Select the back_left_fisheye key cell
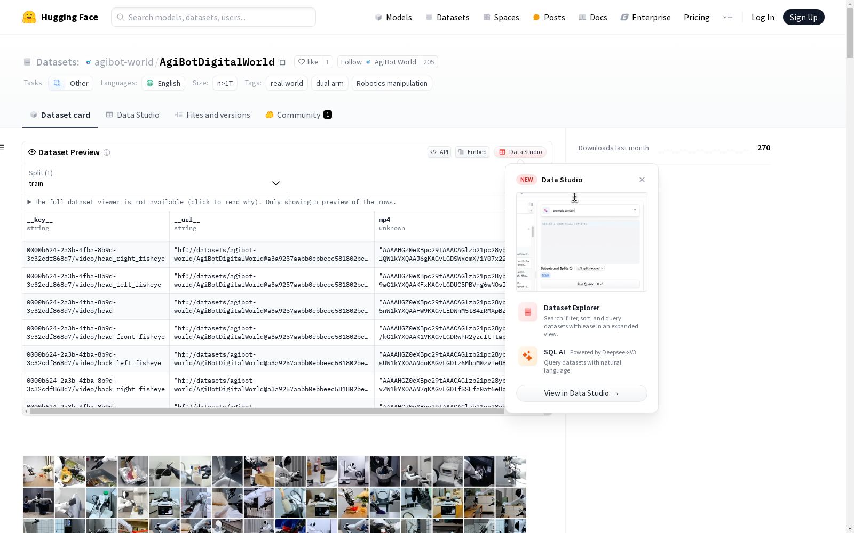Screen dimensions: 854x533 pos(96,359)
